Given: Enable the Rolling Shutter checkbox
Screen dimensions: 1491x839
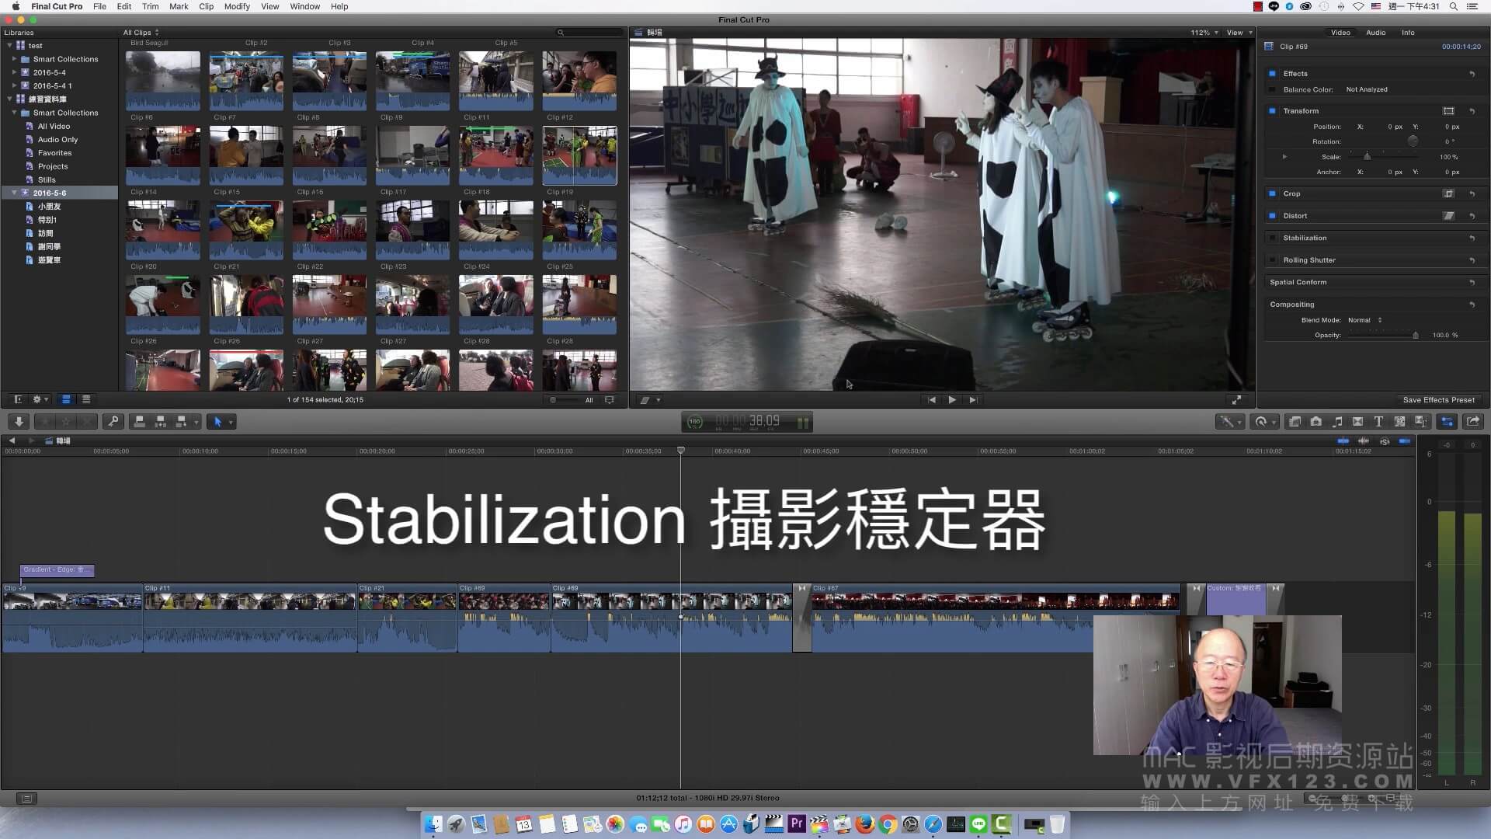Looking at the screenshot, I should [1272, 260].
